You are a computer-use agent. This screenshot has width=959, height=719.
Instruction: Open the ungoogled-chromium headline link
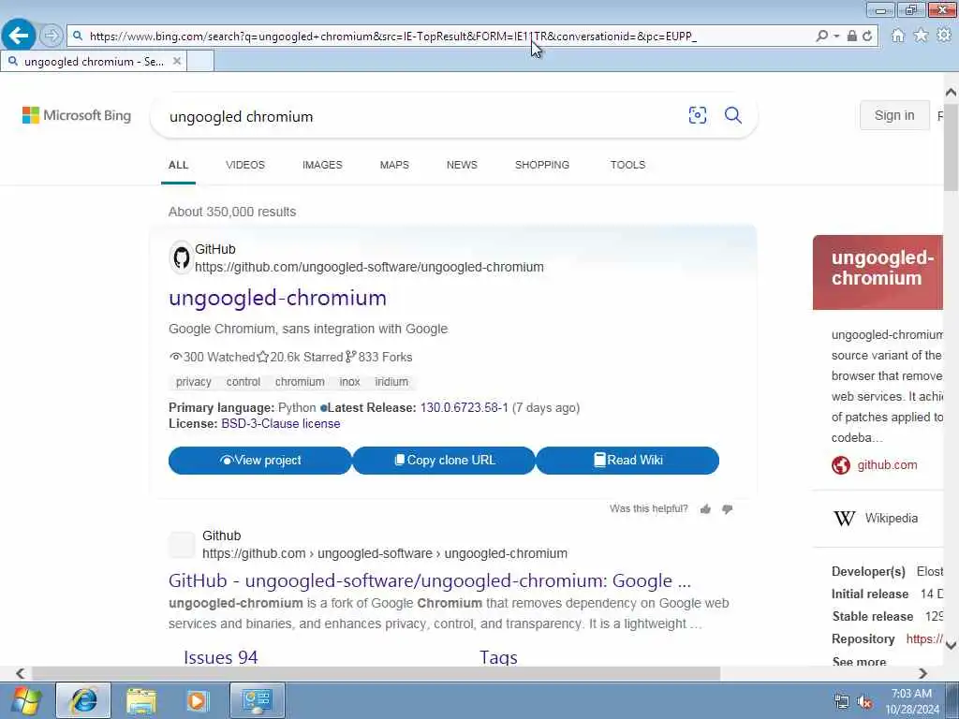point(277,298)
